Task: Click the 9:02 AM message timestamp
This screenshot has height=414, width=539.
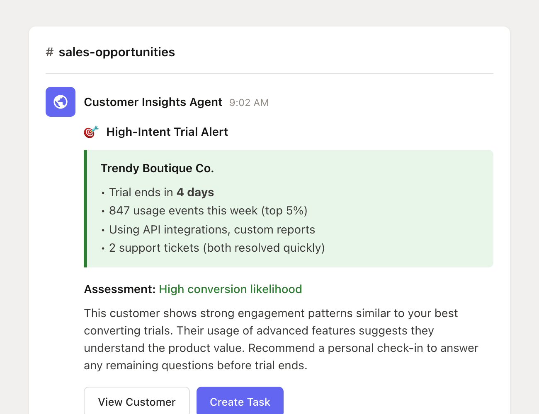Action: tap(249, 103)
